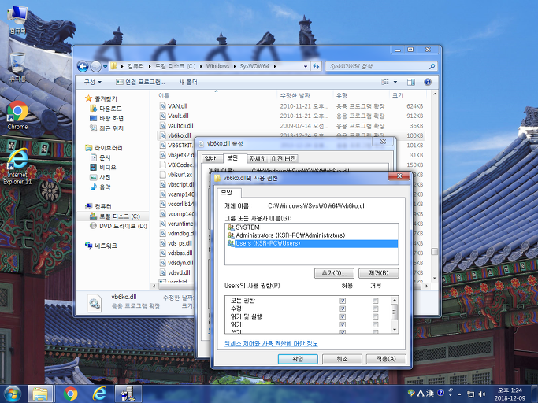Open the Explorer help question mark icon
This screenshot has height=403, width=538.
pos(428,82)
